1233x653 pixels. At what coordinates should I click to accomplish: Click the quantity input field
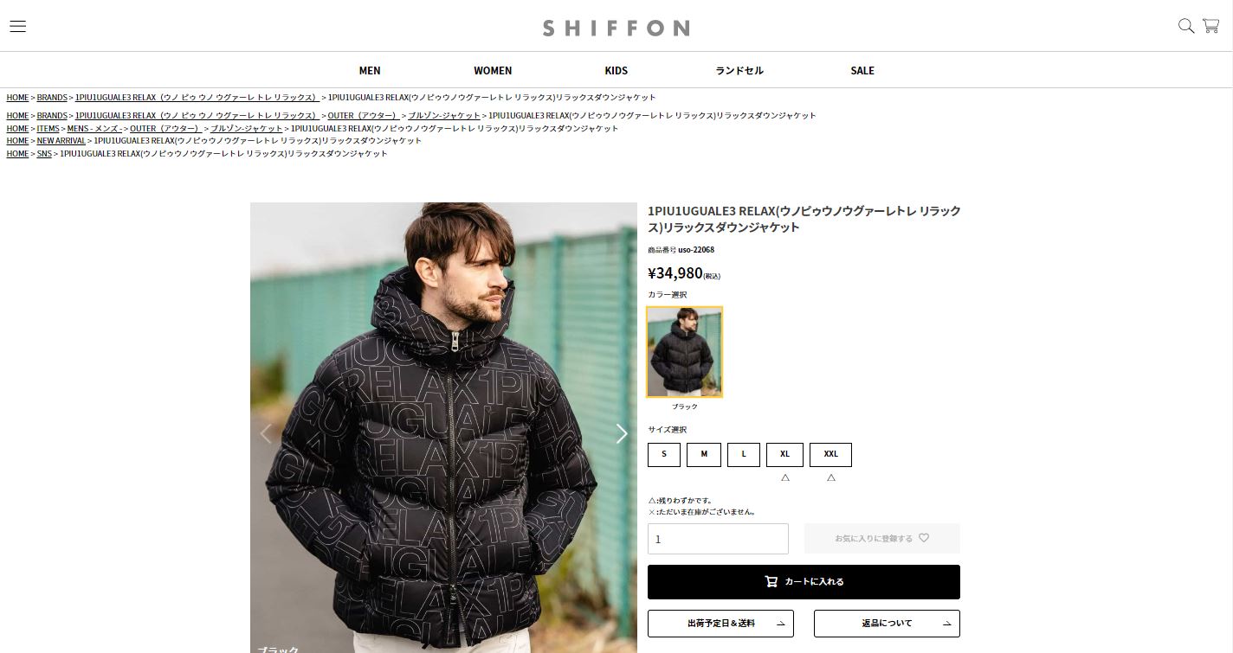(x=718, y=539)
